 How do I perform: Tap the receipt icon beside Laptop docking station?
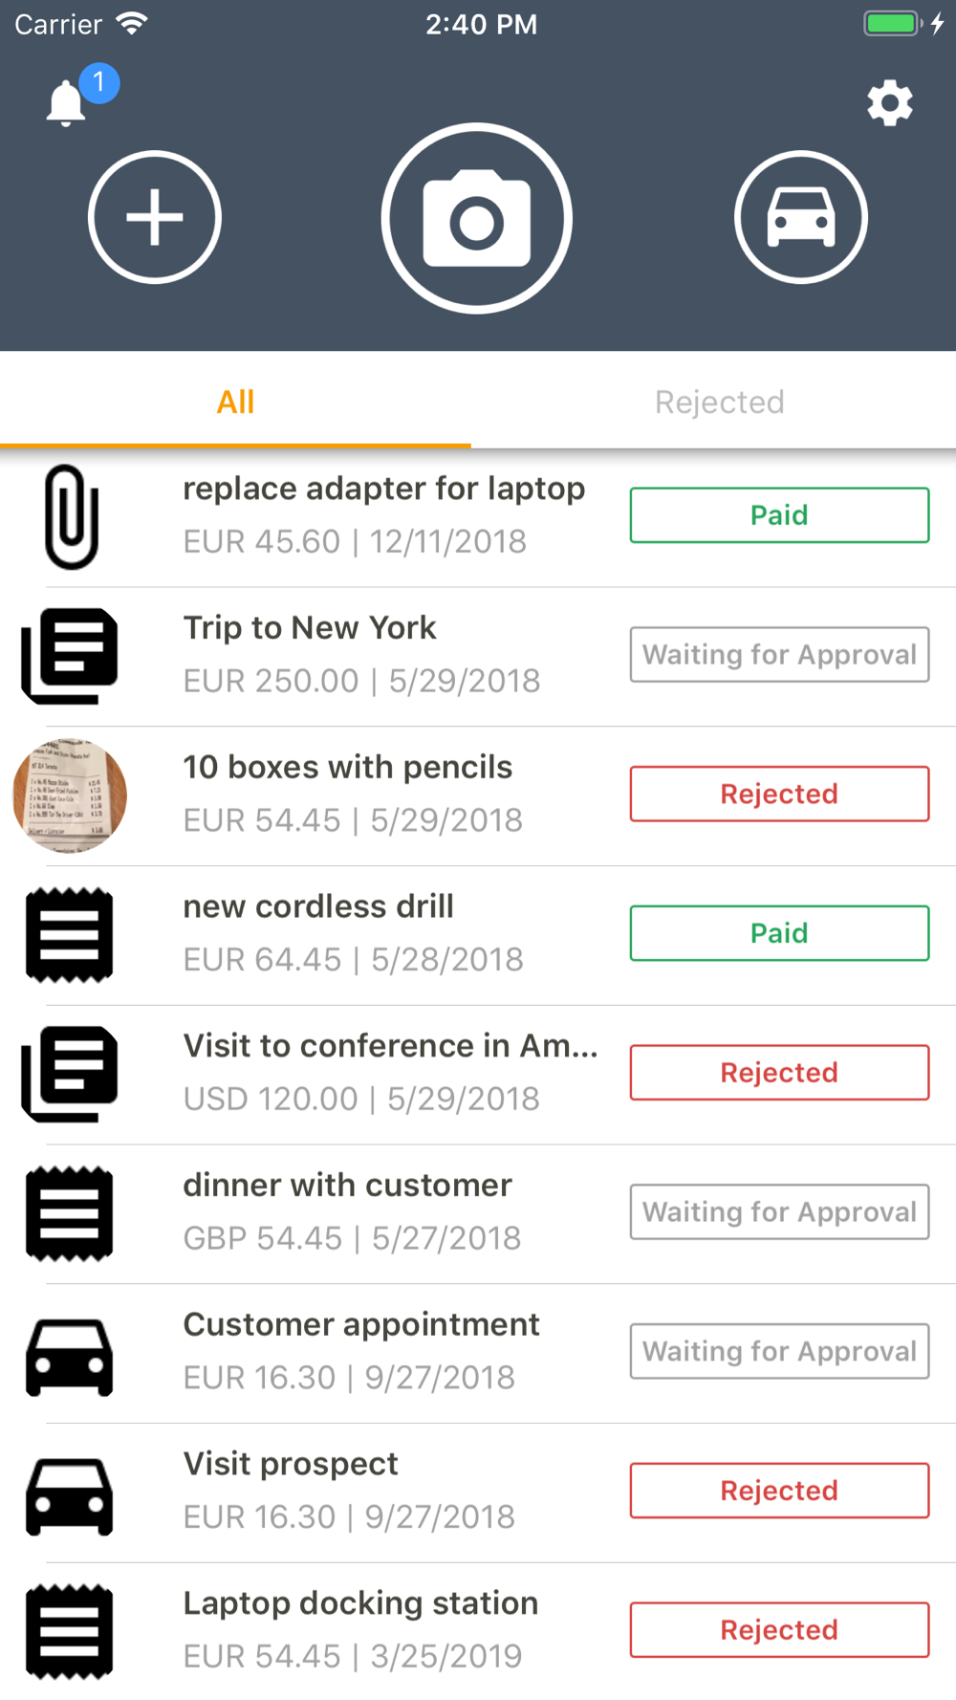point(70,1632)
